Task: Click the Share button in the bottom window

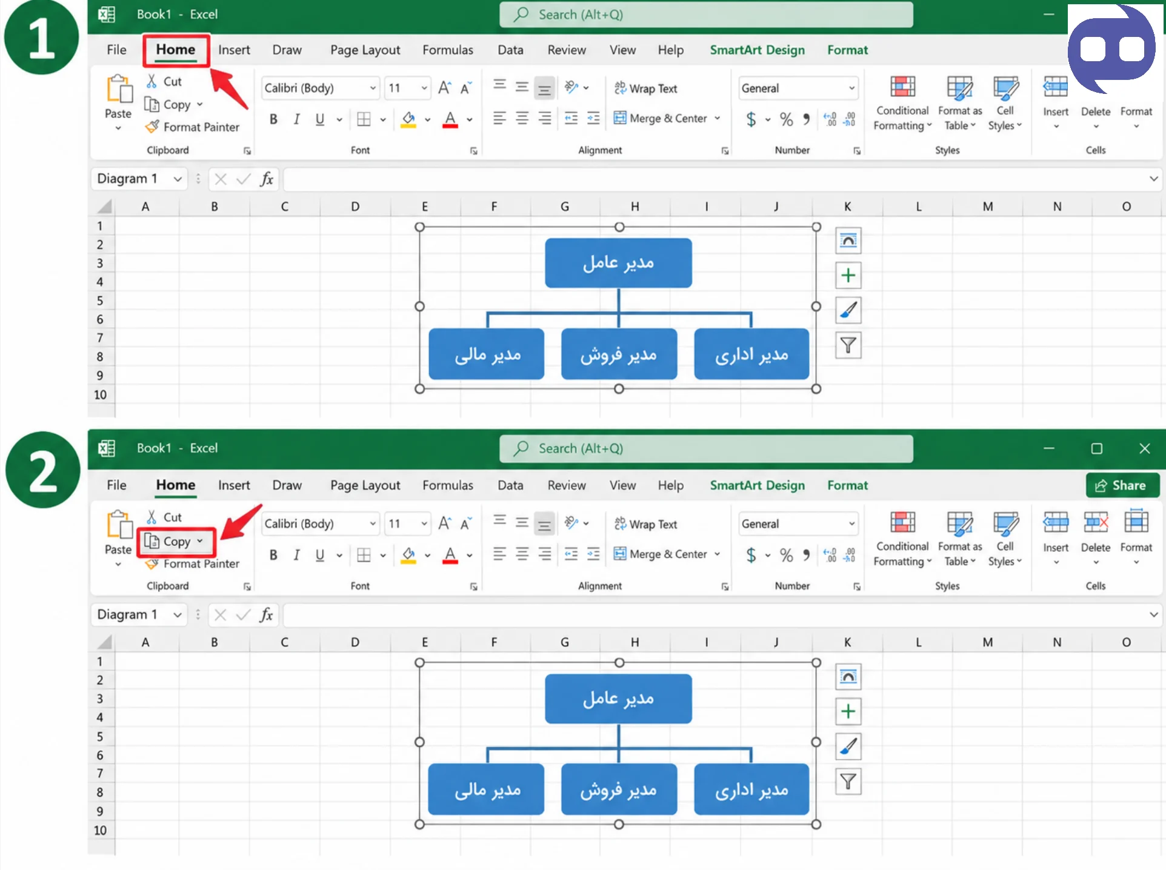Action: pyautogui.click(x=1122, y=485)
